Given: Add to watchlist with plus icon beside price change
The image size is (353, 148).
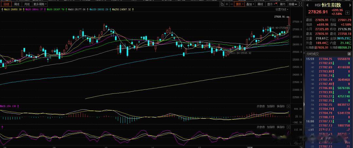Looking at the screenshot, I should tap(347, 13).
